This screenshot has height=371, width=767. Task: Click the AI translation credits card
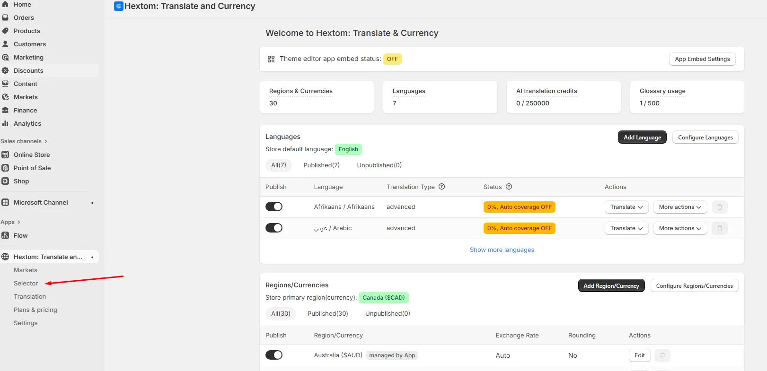coord(564,97)
